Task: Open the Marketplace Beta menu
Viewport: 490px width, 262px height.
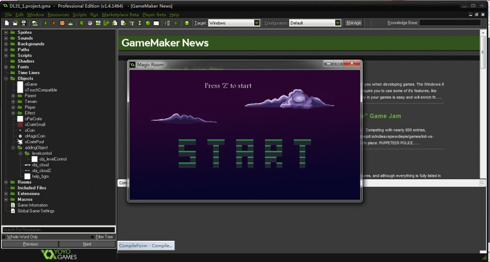Action: (120, 15)
